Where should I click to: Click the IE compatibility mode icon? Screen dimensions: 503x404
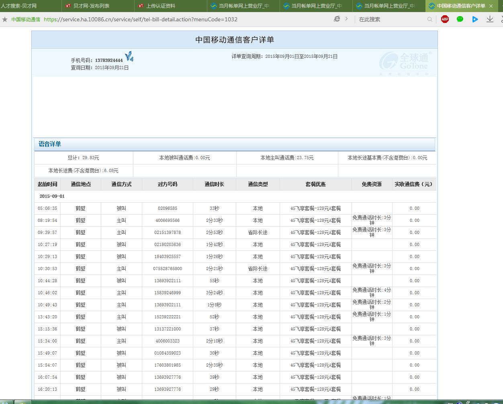337,19
